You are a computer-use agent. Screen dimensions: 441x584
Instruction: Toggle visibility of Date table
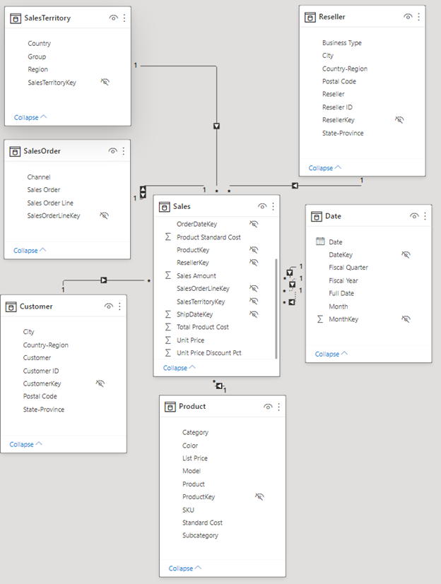click(414, 216)
